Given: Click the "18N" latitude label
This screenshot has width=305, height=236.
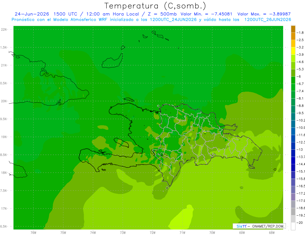Looking at the screenshot, I should (x=4, y=173).
